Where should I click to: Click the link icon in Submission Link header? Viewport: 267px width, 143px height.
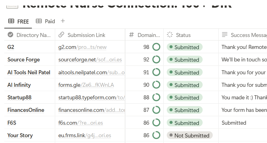61,35
